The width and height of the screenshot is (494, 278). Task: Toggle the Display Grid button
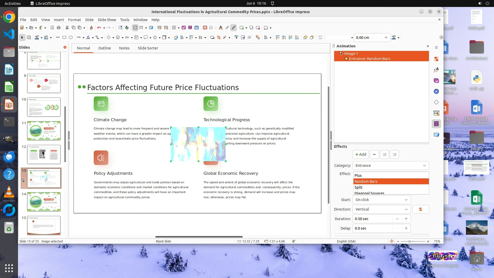135,28
